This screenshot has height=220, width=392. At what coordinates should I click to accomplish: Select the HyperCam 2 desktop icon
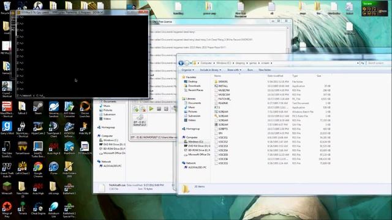pyautogui.click(x=38, y=128)
